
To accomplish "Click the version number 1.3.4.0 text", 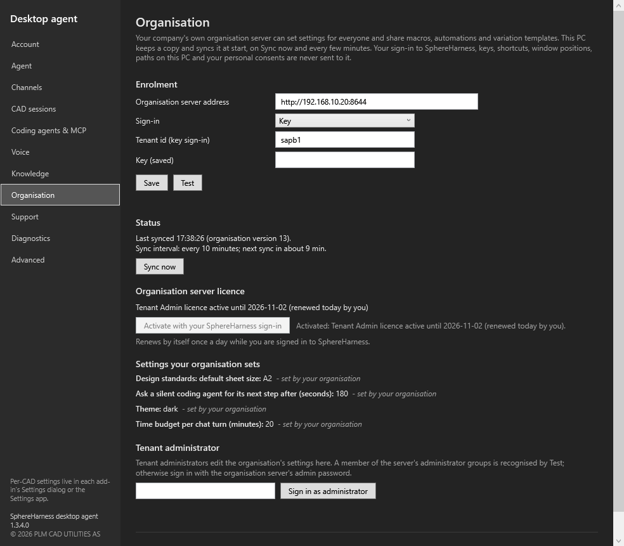I will [x=20, y=525].
